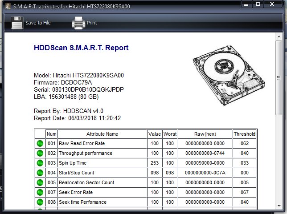The width and height of the screenshot is (287, 214).
Task: Click the Save to File label
Action: click(38, 23)
